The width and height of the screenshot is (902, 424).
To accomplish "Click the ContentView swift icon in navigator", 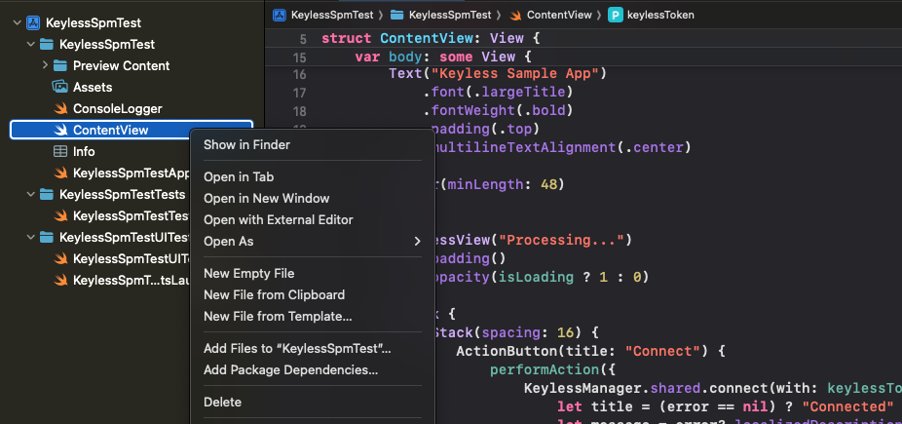I will coord(60,130).
